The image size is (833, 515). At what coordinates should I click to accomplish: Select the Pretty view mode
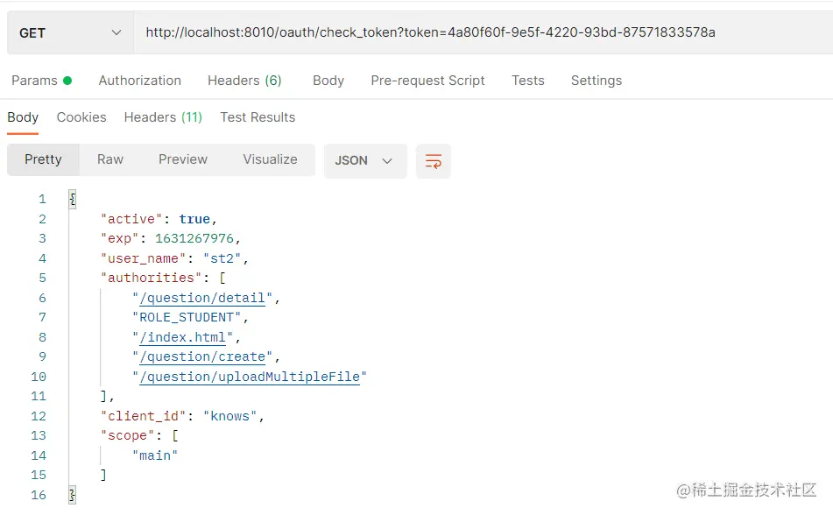(x=43, y=159)
